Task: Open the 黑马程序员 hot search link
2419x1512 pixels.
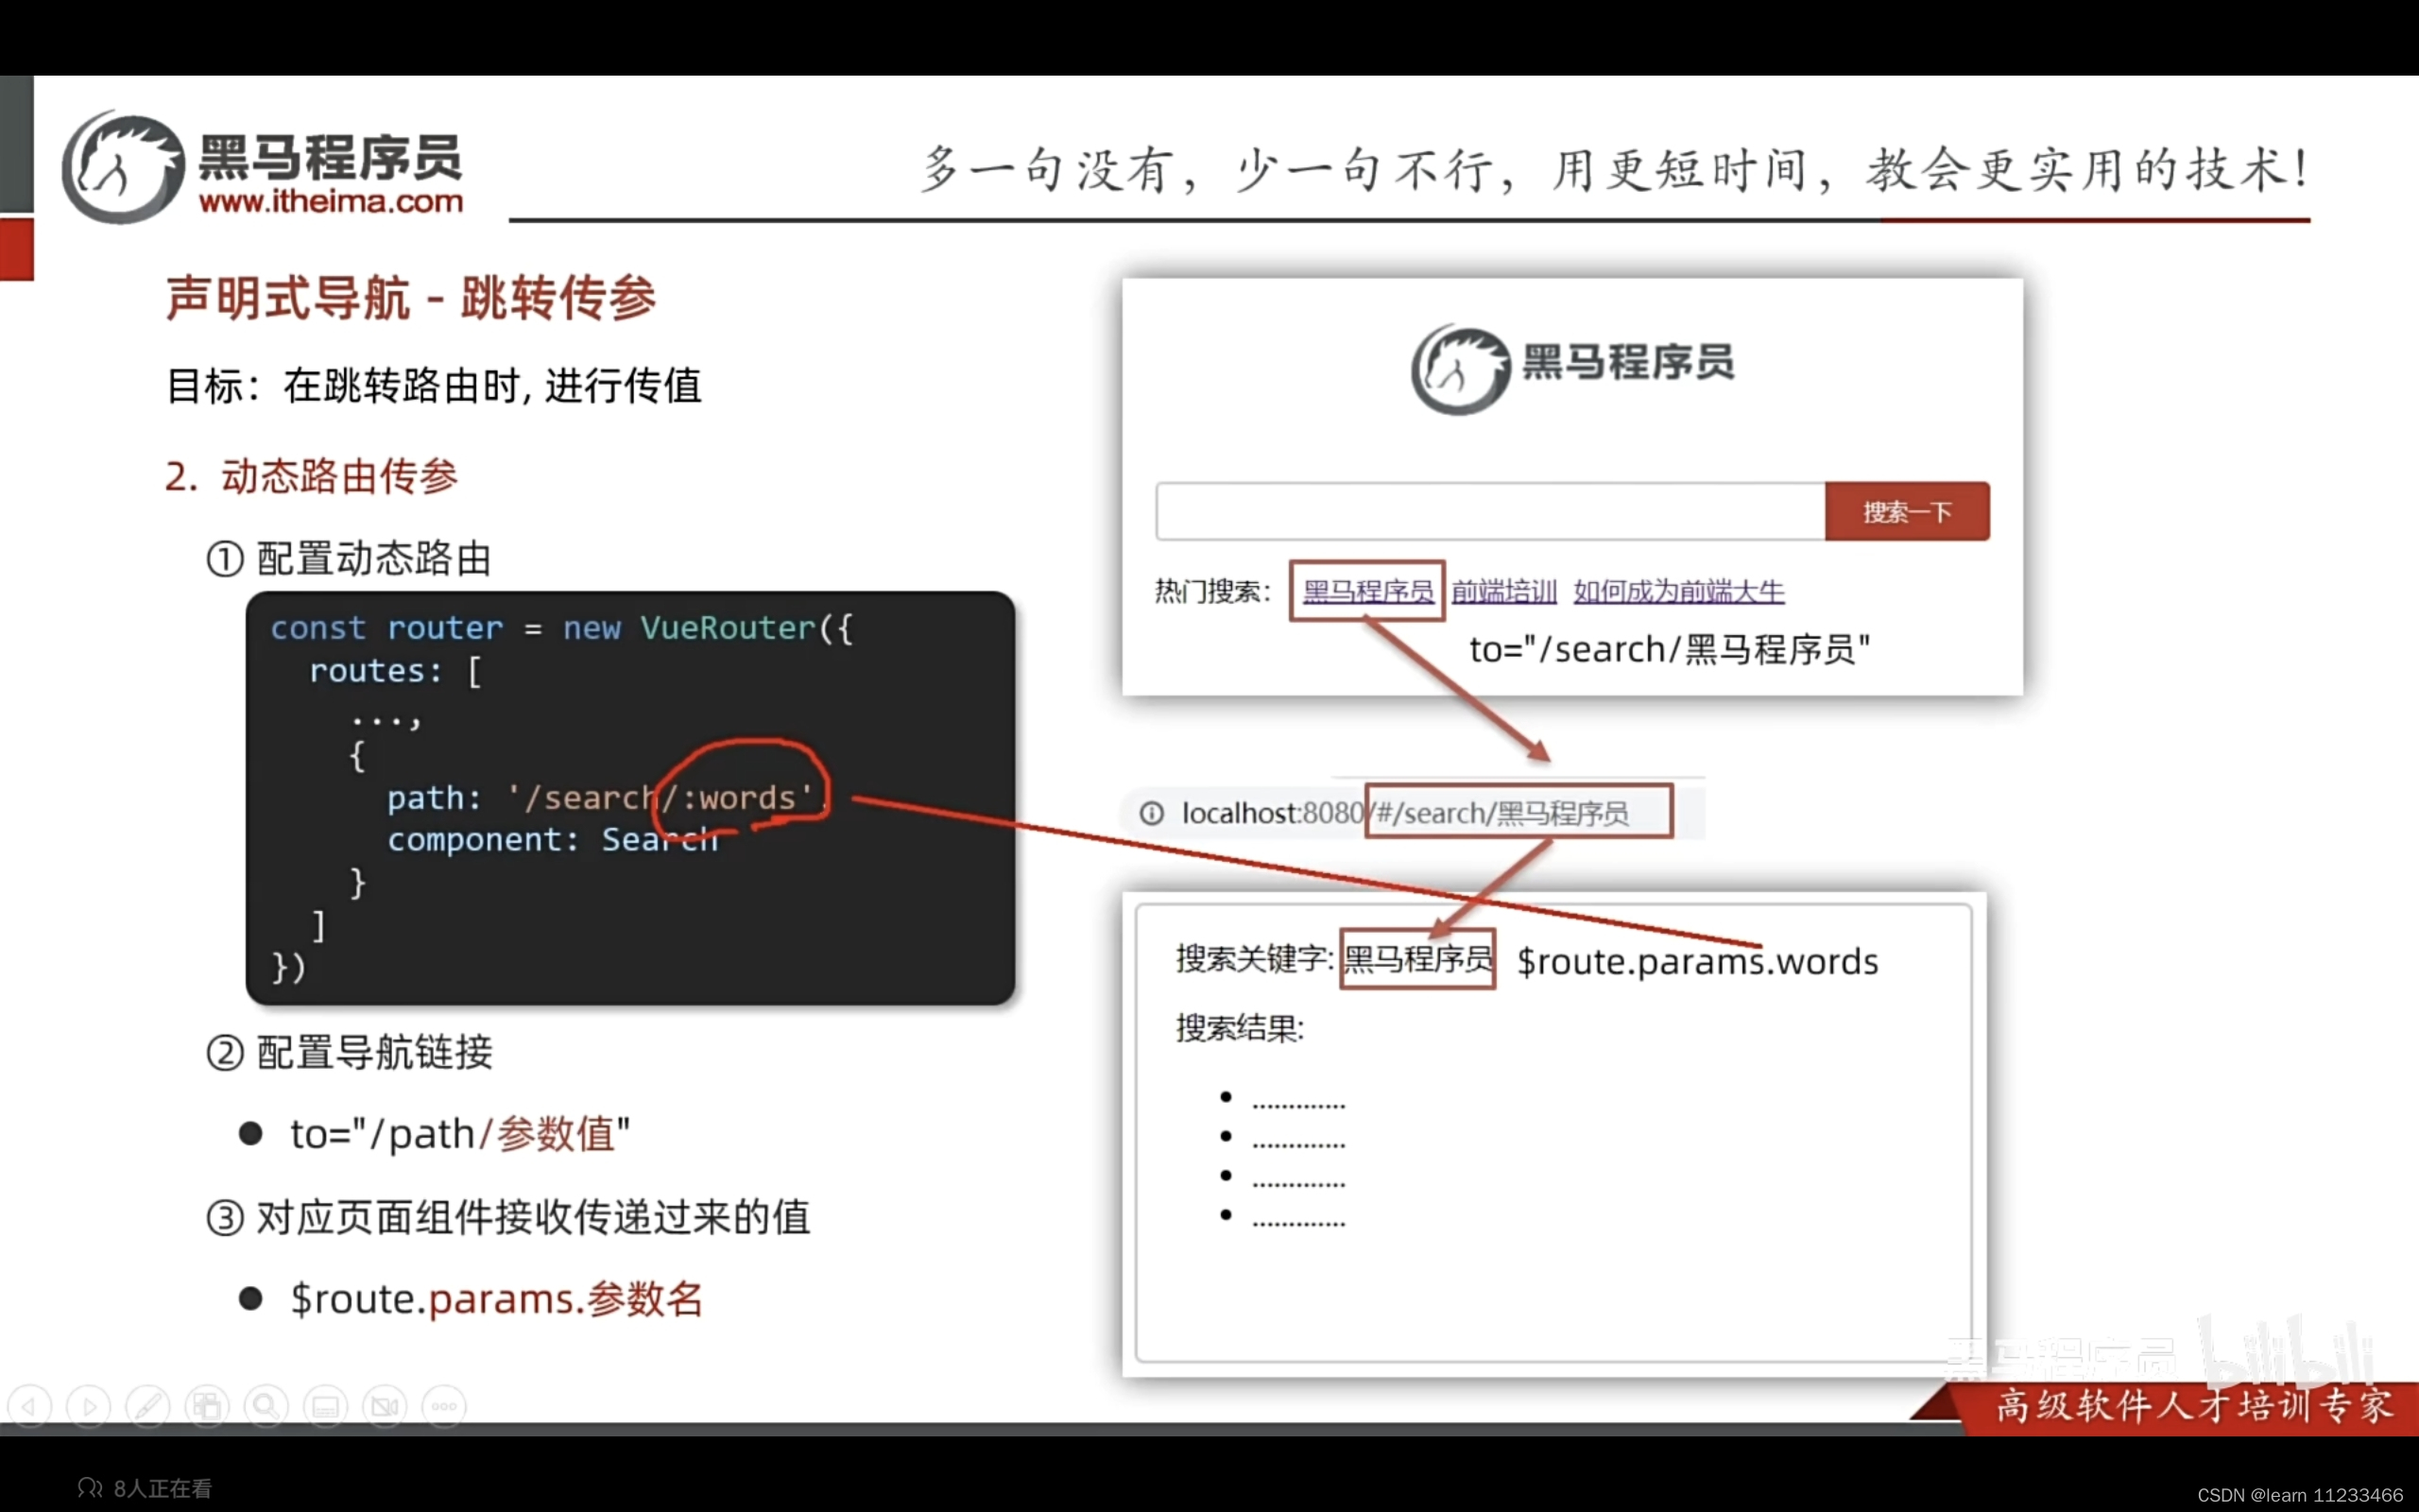Action: coord(1368,591)
